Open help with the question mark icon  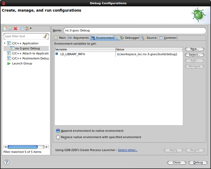tap(6, 162)
